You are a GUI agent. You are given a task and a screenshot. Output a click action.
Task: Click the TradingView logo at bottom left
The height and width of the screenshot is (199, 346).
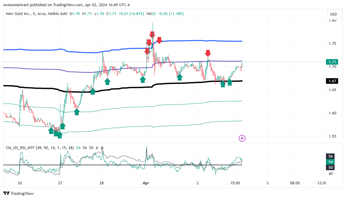coord(19,193)
